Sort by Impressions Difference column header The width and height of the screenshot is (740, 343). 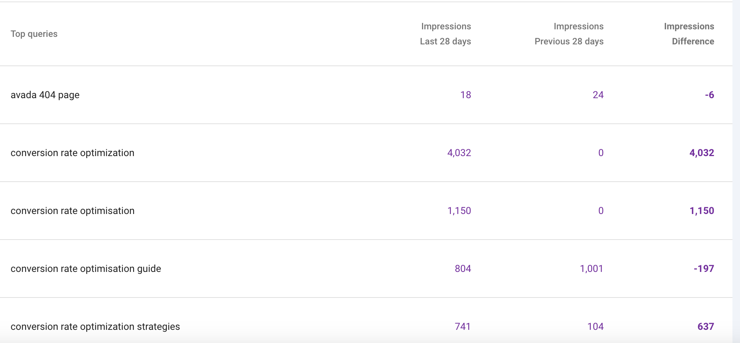click(689, 34)
